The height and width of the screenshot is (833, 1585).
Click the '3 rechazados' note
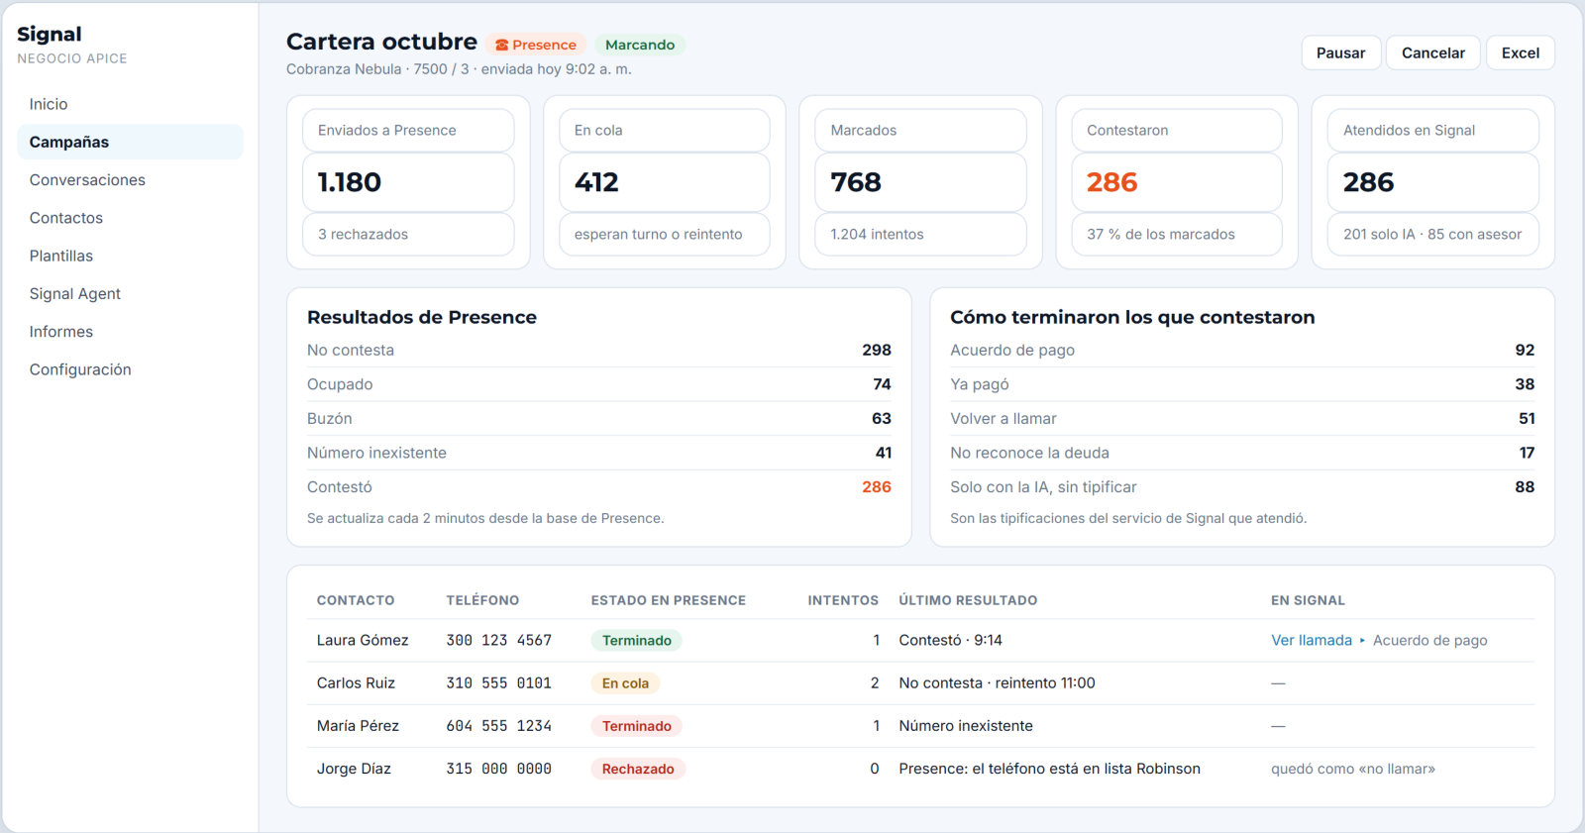(363, 234)
